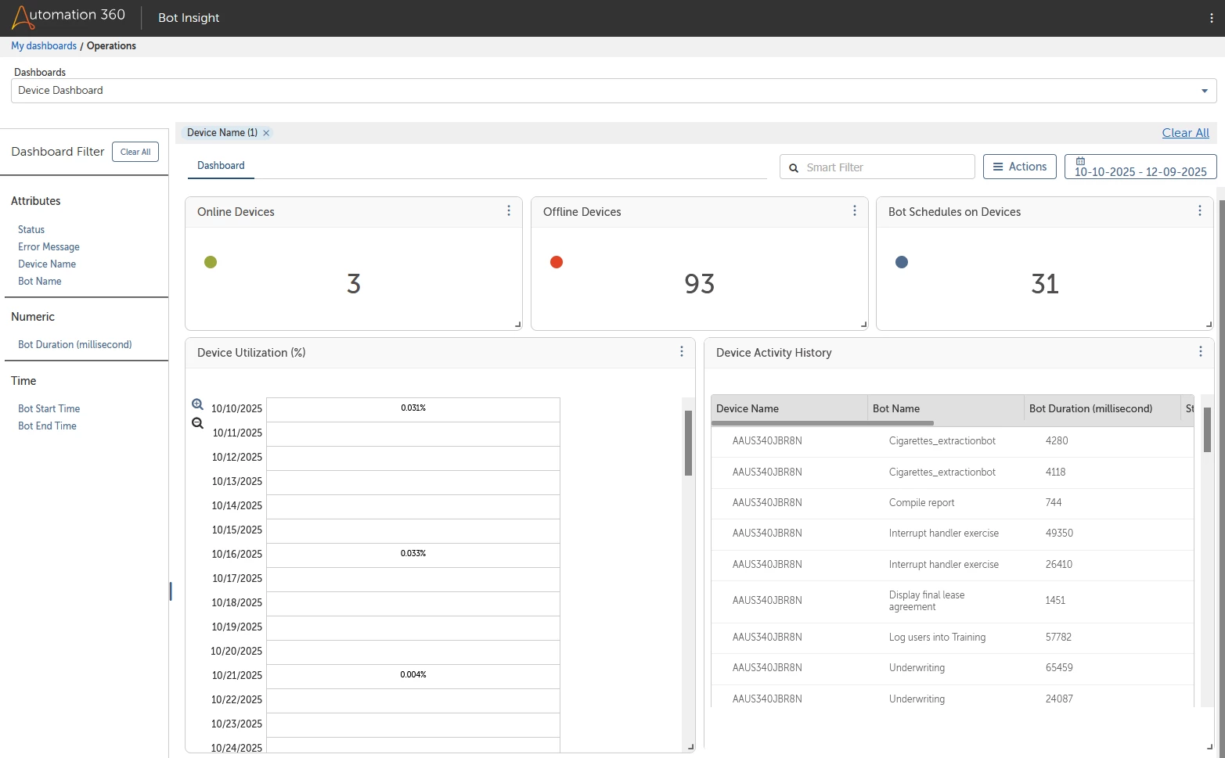Select the Bot End Time filter

coord(47,426)
